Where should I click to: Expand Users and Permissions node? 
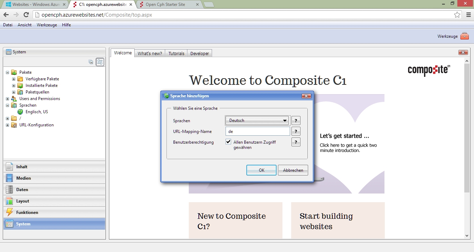[x=7, y=99]
